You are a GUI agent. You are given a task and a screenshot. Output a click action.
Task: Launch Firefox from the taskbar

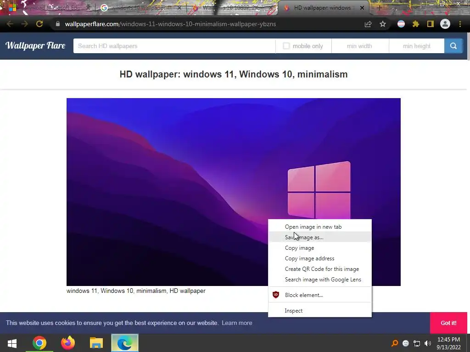coord(68,343)
